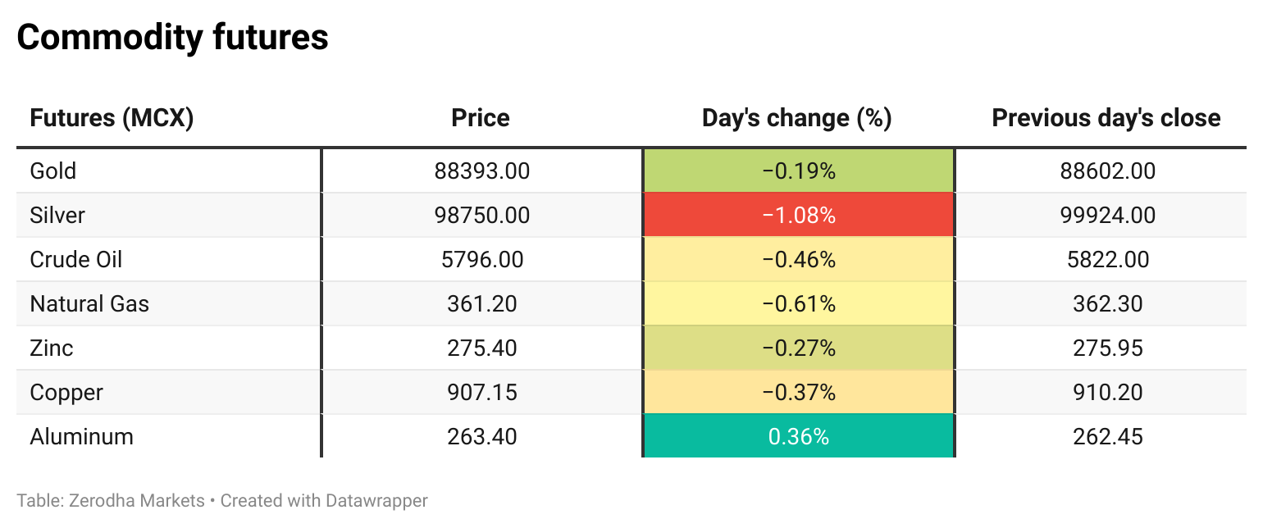Click the Created with Datawrapper link
Viewport: 1263px width, 528px height.
point(324,500)
